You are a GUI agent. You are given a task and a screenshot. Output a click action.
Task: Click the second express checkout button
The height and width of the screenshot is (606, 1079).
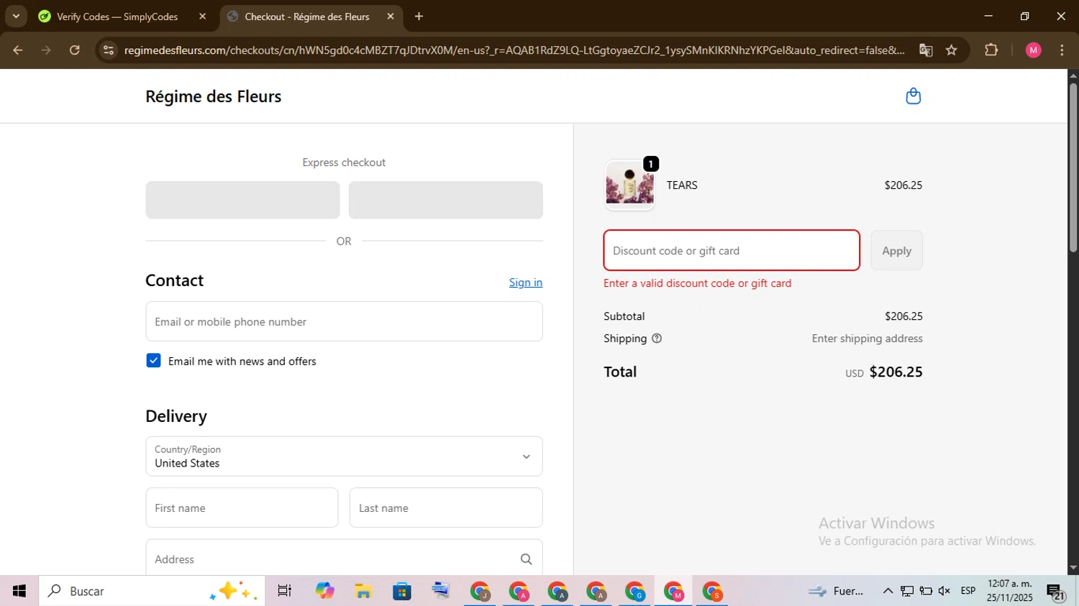point(445,200)
